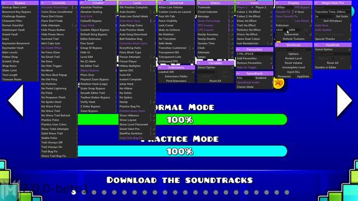Click Sort Windows in Mega Hack Pro
Image resolution: width=358 pixels, height=201 pixels.
333,21
